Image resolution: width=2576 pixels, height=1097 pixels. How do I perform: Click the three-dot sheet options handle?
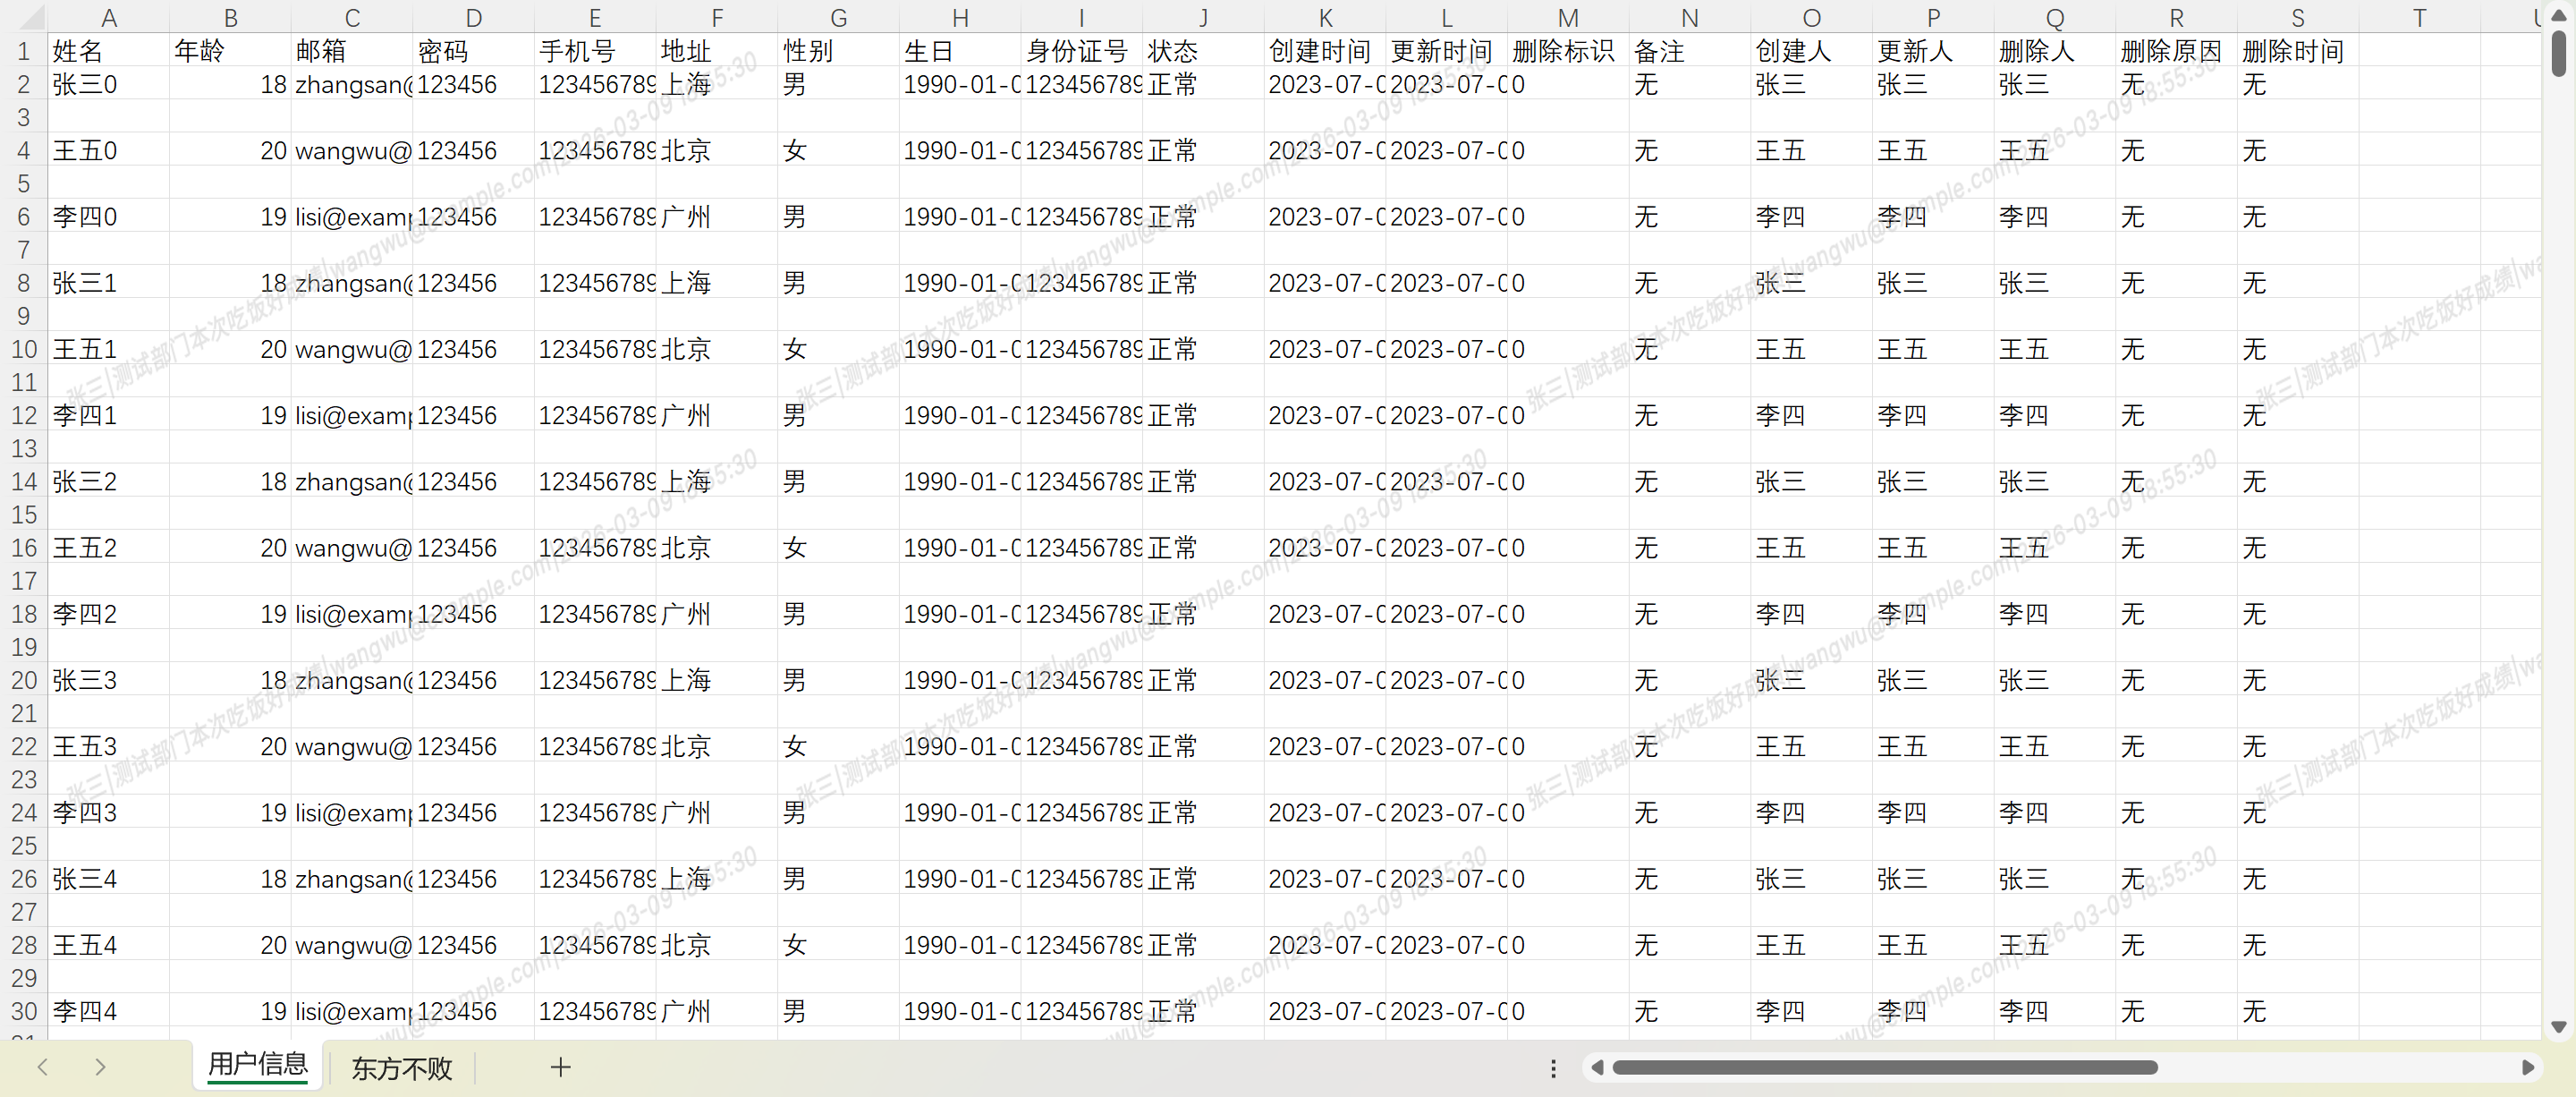point(1553,1068)
